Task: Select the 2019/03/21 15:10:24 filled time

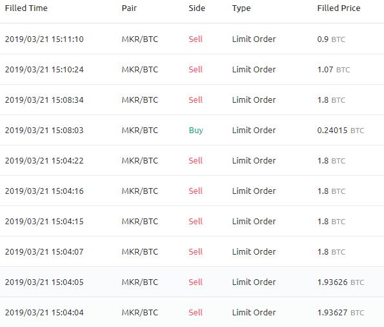Action: (x=44, y=70)
